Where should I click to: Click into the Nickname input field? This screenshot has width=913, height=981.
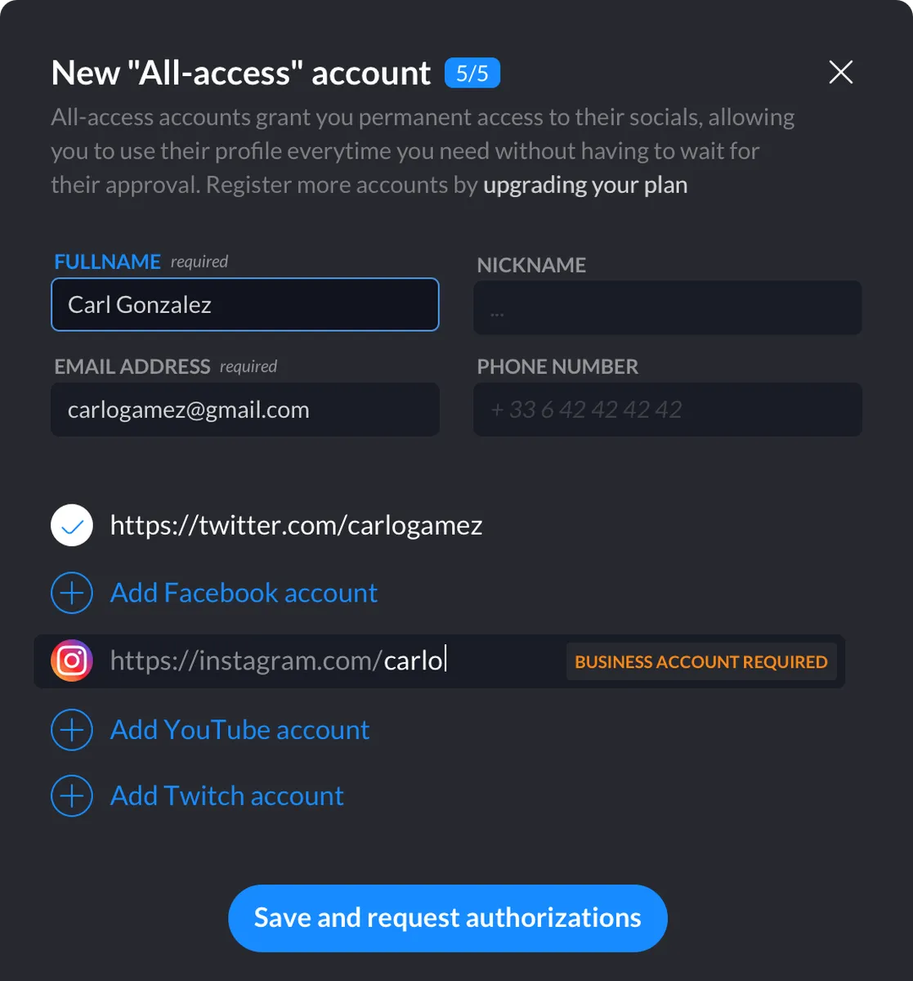point(668,308)
